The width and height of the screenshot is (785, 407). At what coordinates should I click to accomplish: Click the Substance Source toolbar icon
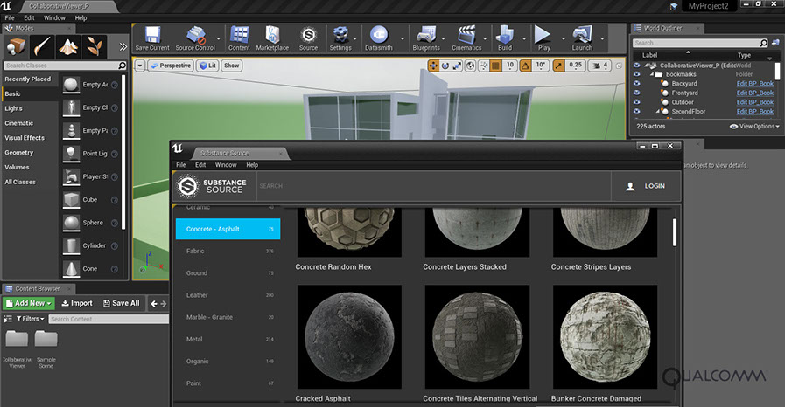click(x=308, y=37)
